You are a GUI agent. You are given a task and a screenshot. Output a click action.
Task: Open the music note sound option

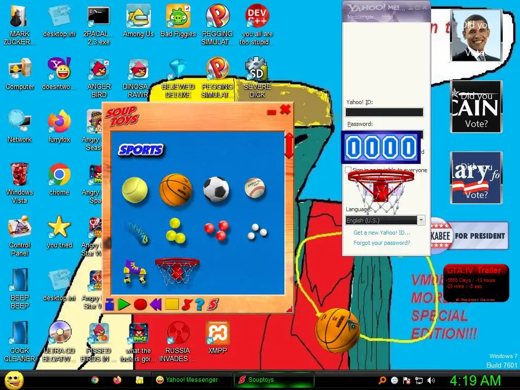tap(187, 305)
